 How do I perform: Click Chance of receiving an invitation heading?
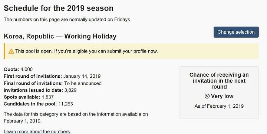coord(219,81)
